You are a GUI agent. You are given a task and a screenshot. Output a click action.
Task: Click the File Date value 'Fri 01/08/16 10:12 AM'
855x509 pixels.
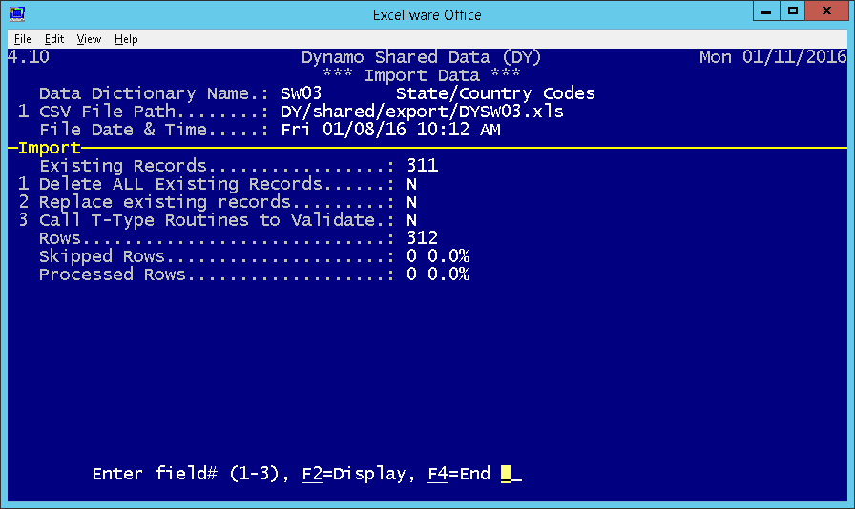tap(390, 130)
